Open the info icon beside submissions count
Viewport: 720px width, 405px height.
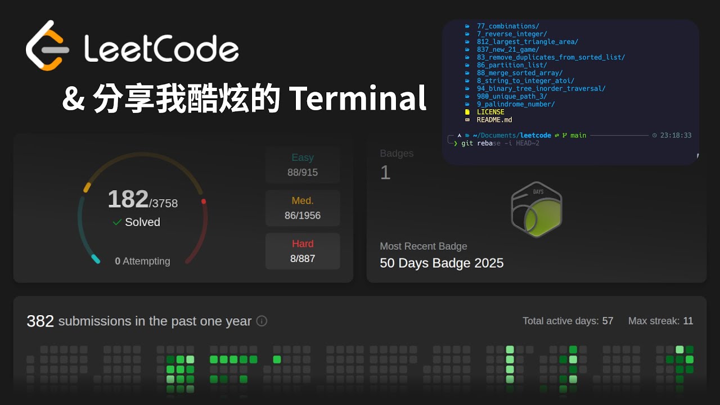click(262, 321)
